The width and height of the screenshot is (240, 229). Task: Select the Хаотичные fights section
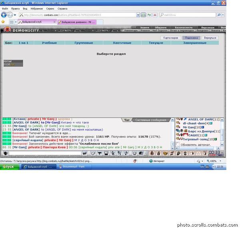(122, 43)
